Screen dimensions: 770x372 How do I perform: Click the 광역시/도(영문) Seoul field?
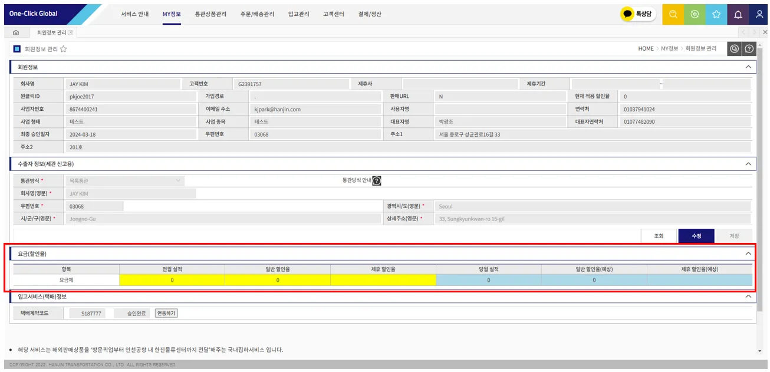[x=593, y=206]
